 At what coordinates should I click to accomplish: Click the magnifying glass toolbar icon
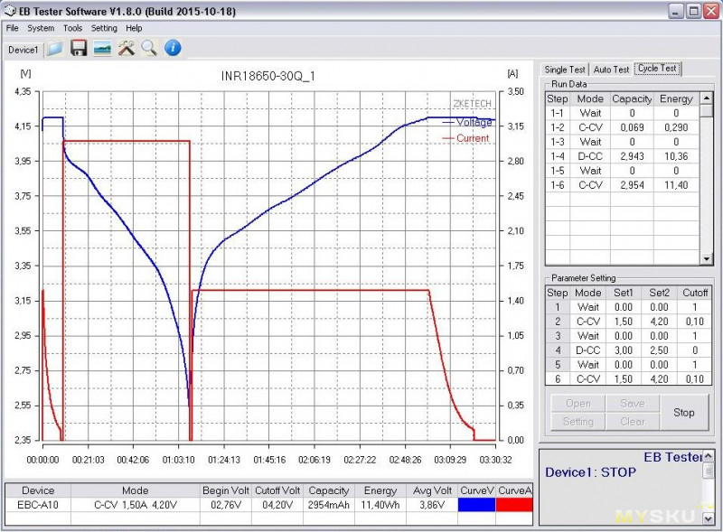pos(148,49)
